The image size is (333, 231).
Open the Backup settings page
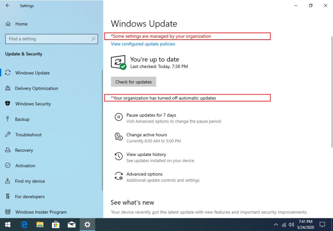[22, 119]
